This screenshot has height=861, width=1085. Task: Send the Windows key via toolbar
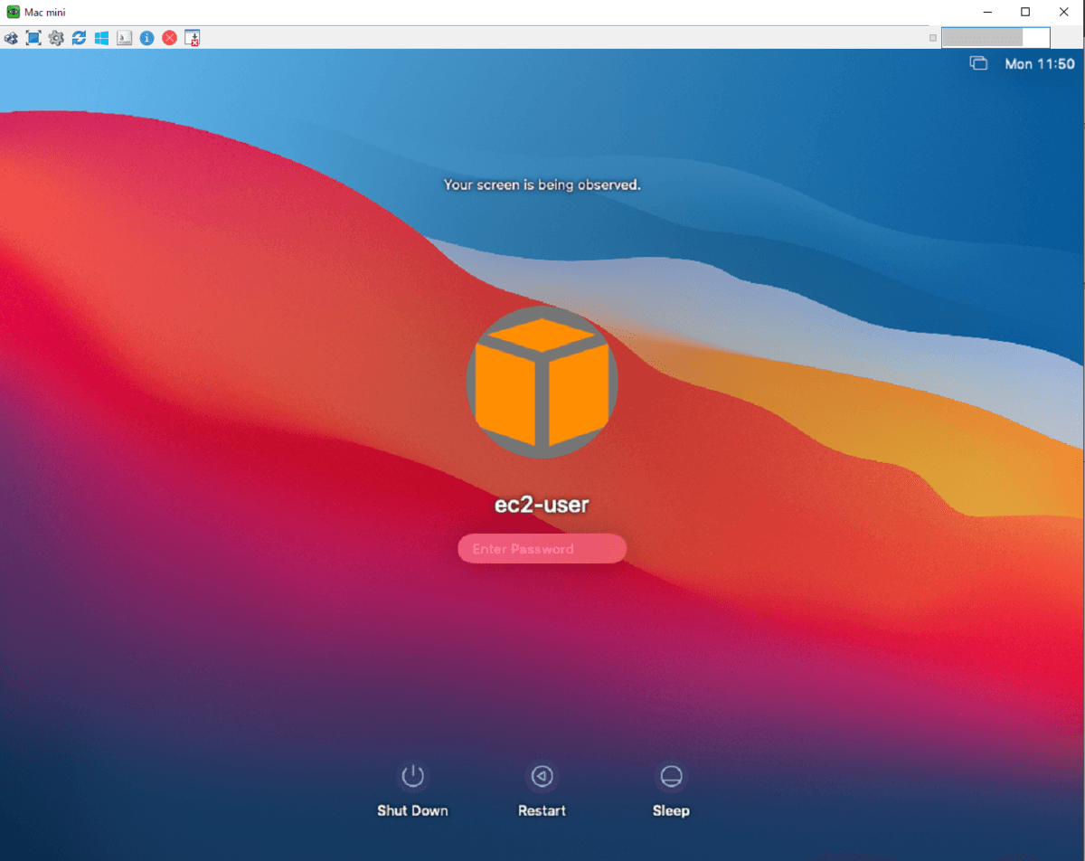coord(101,38)
